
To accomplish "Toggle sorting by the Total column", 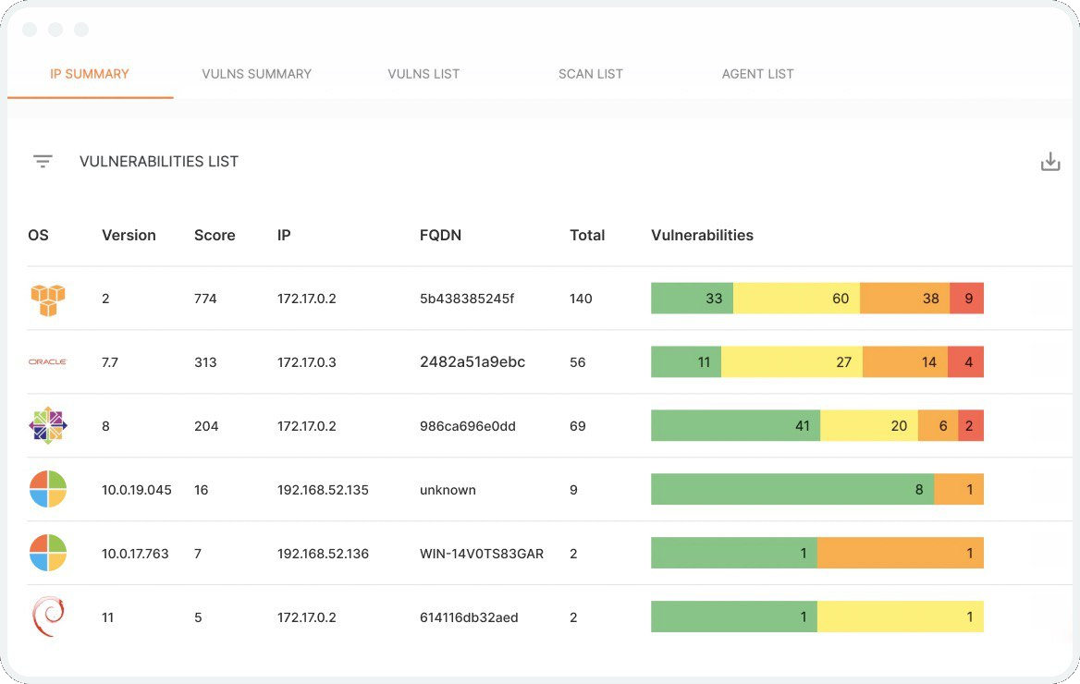I will (587, 235).
